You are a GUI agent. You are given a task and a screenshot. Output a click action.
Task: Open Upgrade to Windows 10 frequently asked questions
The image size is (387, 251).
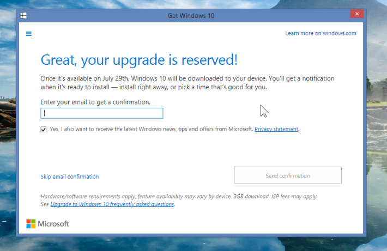(112, 204)
